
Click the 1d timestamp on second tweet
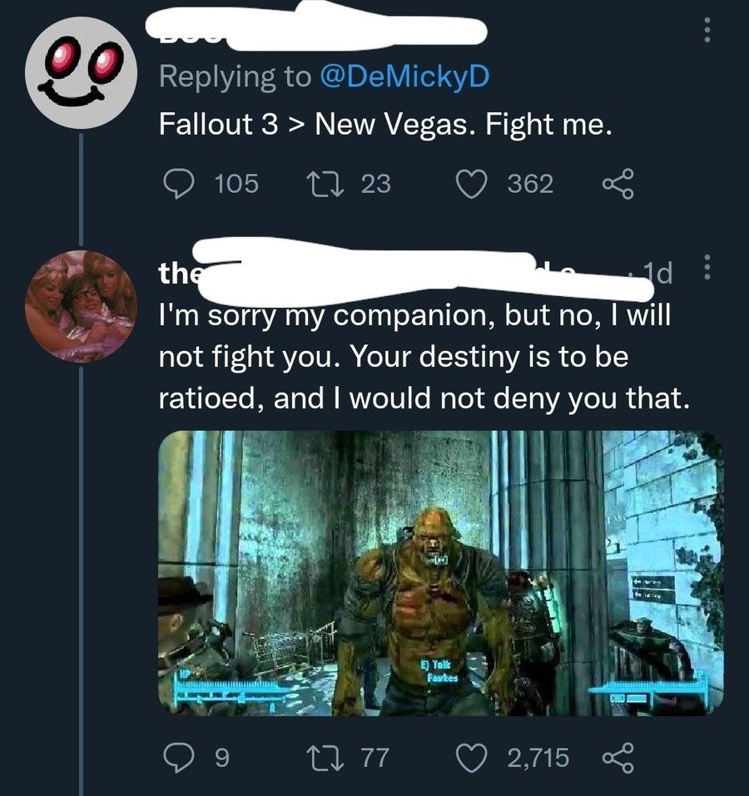(x=665, y=272)
